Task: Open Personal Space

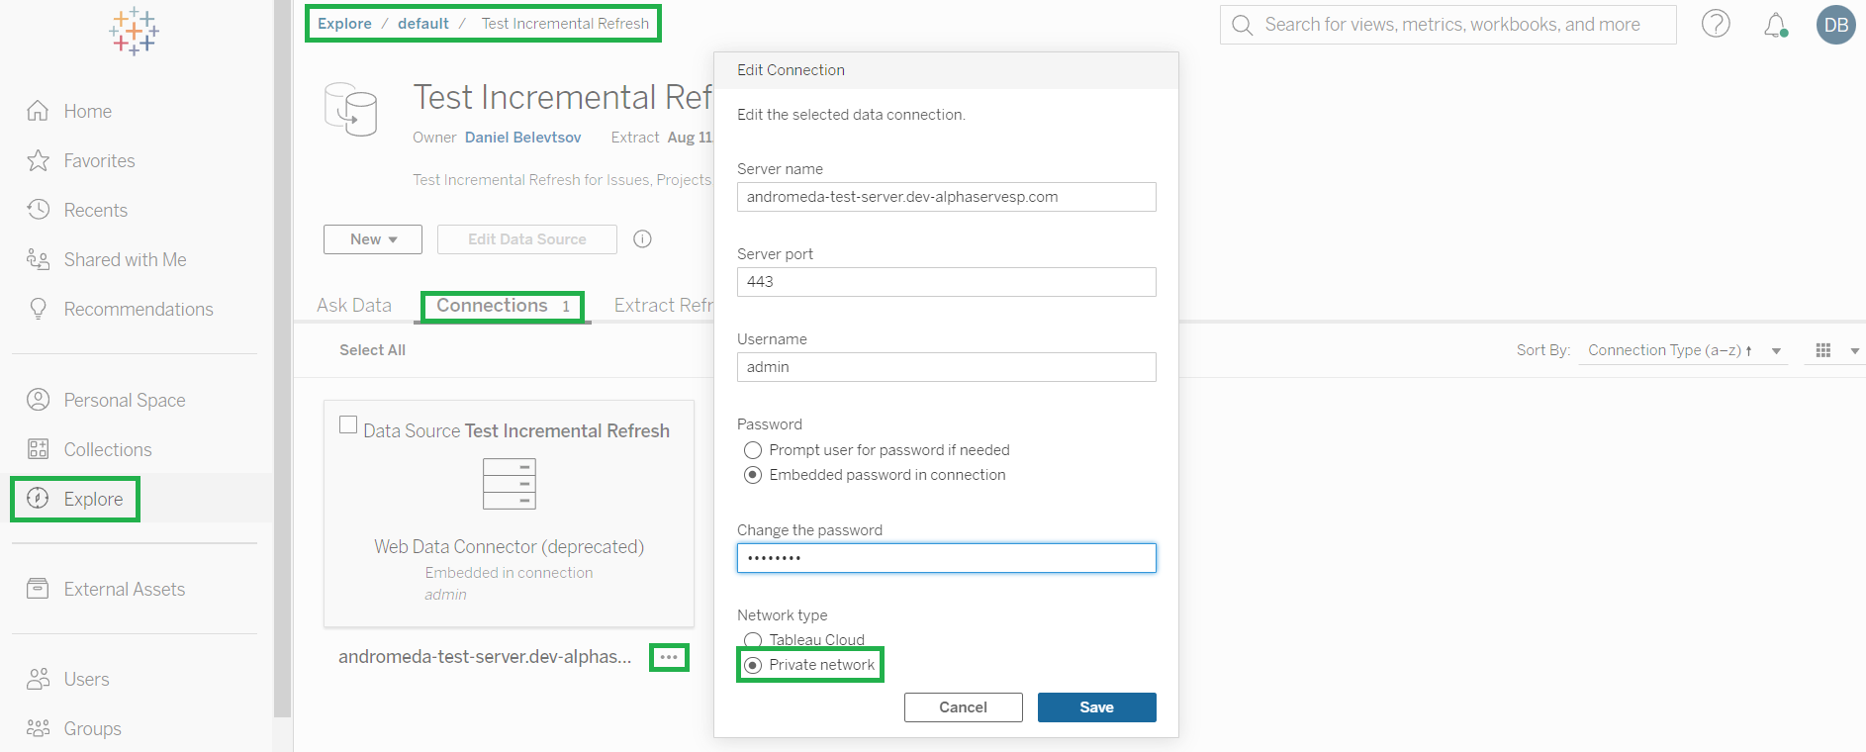Action: (106, 400)
